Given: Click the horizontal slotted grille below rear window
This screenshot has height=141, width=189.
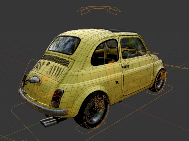Looking at the screenshot, I should pyautogui.click(x=56, y=60).
